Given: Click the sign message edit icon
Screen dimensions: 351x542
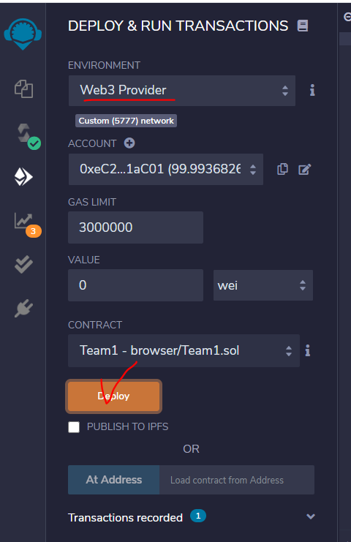Looking at the screenshot, I should tap(304, 170).
